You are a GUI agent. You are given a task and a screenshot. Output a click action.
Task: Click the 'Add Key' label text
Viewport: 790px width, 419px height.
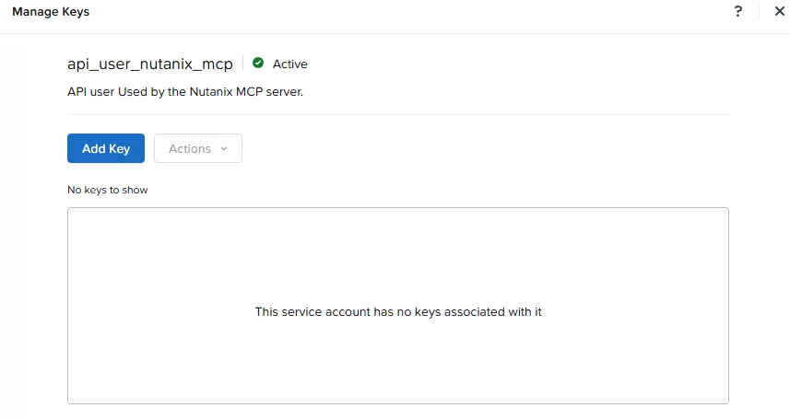coord(106,148)
